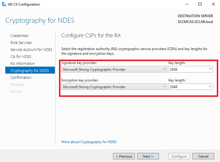Expand the Encryption key length combo box
The height and width of the screenshot is (162, 220).
(x=191, y=87)
